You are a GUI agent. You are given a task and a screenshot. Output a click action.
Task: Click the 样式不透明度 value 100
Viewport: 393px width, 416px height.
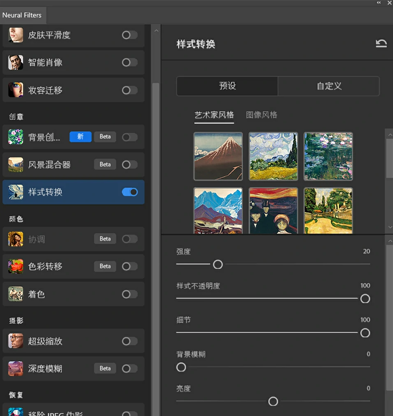click(x=365, y=285)
